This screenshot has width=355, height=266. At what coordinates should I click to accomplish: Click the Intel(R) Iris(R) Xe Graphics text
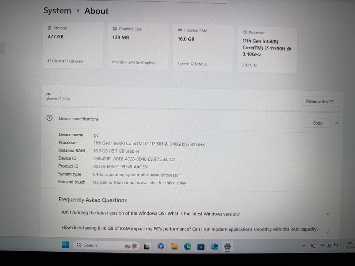point(134,63)
